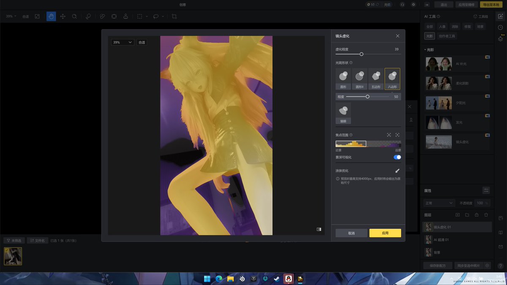Open Microsoft Edge from the taskbar
507x285 pixels.
[x=219, y=279]
